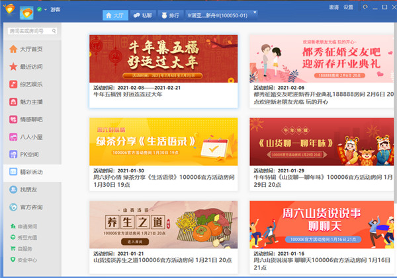Select 综艺娱乐 music icon
The width and height of the screenshot is (397, 278).
(13, 84)
